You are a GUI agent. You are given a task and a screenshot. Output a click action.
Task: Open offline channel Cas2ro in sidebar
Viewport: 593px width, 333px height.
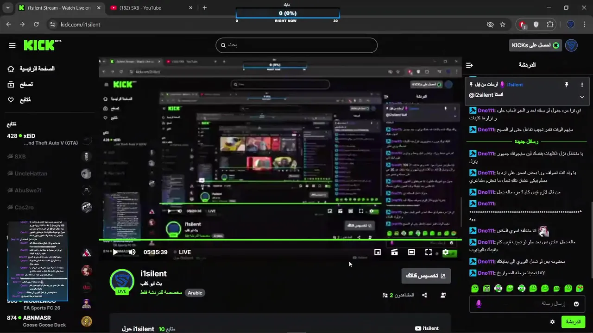tap(49, 207)
